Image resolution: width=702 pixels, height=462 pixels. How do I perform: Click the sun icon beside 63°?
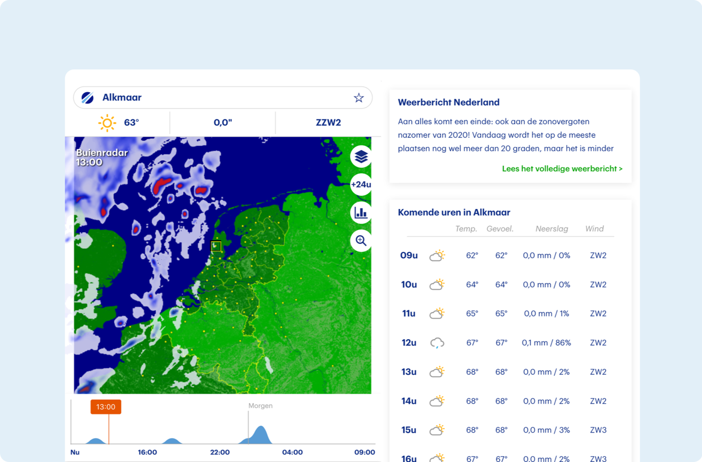click(106, 123)
